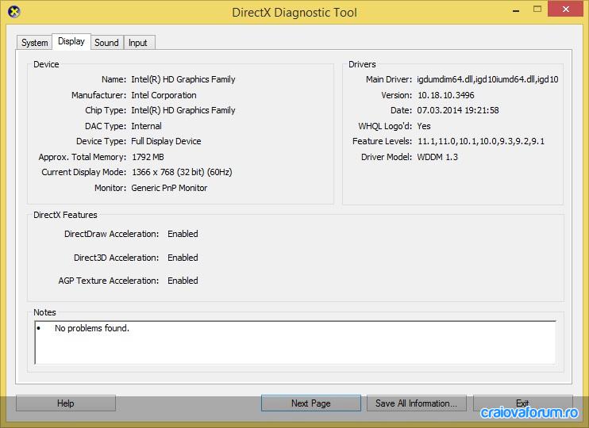
Task: Select the Display tab
Action: point(71,41)
